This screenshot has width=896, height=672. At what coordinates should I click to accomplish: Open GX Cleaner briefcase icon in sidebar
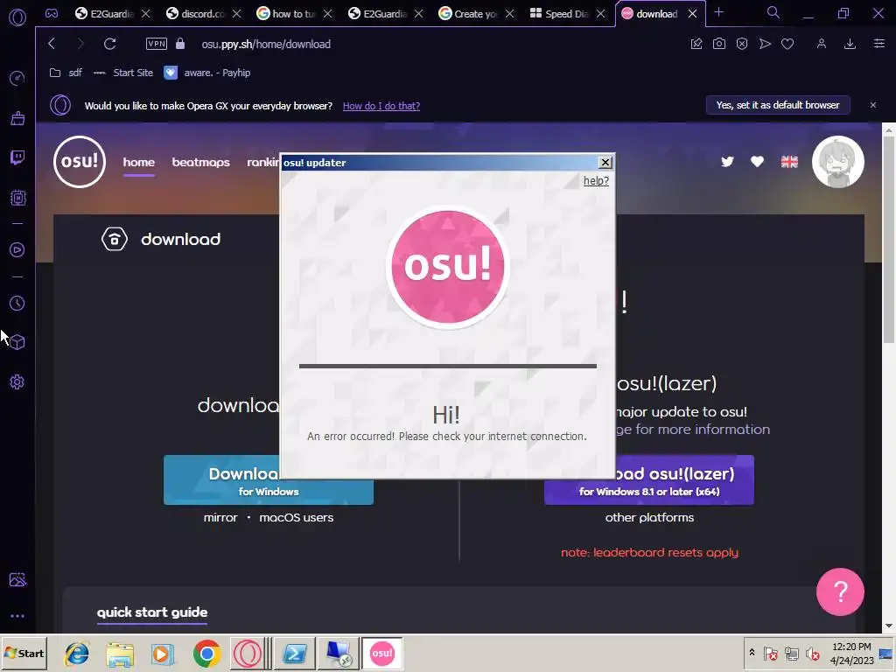pos(17,118)
